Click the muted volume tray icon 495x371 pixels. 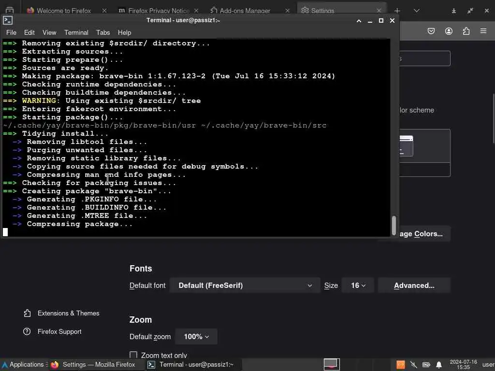click(x=413, y=365)
